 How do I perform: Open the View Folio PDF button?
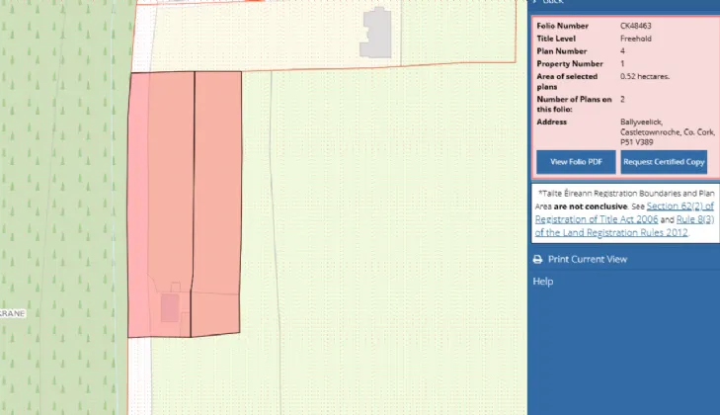[576, 161]
